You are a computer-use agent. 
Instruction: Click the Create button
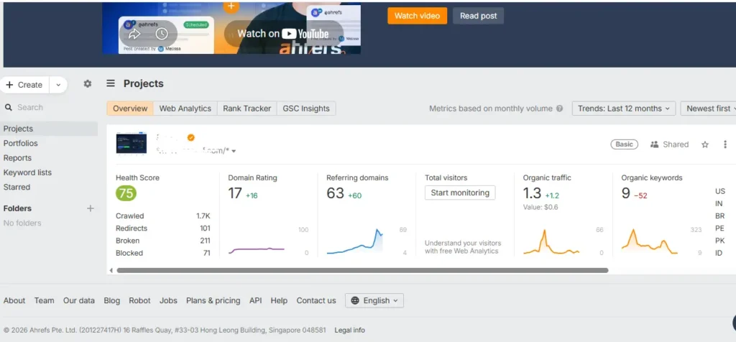click(24, 85)
